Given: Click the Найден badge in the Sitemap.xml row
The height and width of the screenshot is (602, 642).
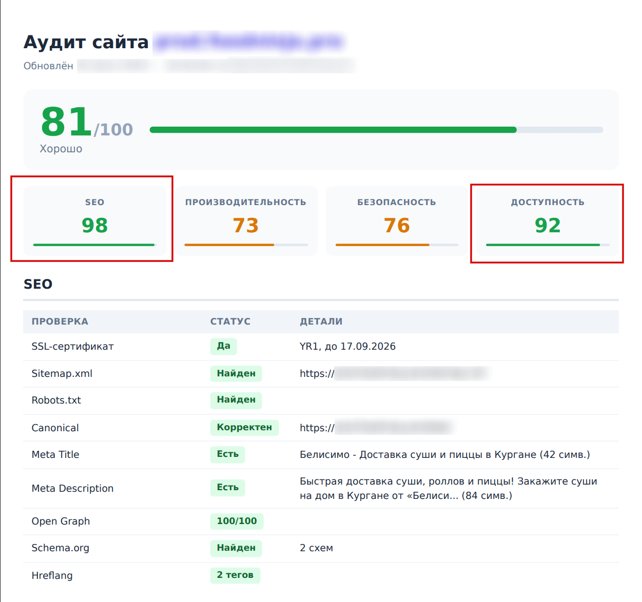Looking at the screenshot, I should (x=236, y=373).
